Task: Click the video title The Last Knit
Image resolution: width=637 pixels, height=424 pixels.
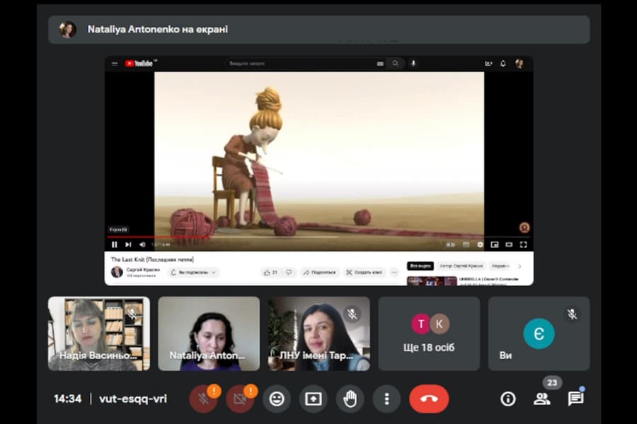Action: (x=152, y=259)
